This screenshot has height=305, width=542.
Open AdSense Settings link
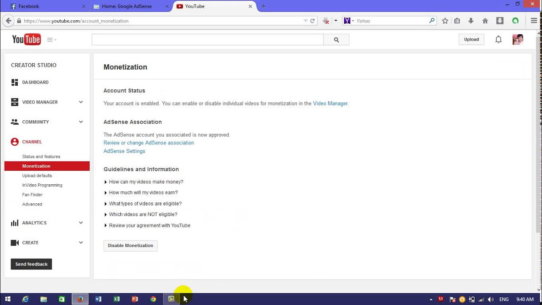coord(124,151)
